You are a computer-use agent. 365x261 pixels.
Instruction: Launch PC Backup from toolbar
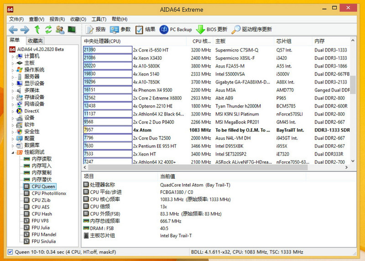[x=176, y=29]
